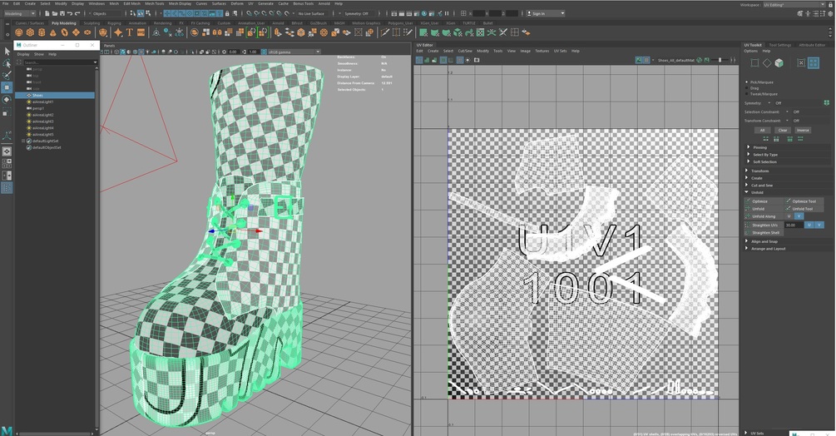
Task: Click the Straighten Shell button
Action: click(765, 232)
